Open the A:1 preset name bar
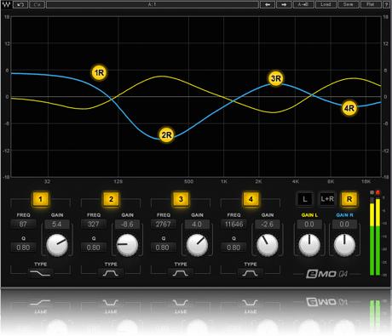Viewport: 392px width, 336px height. pyautogui.click(x=153, y=4)
